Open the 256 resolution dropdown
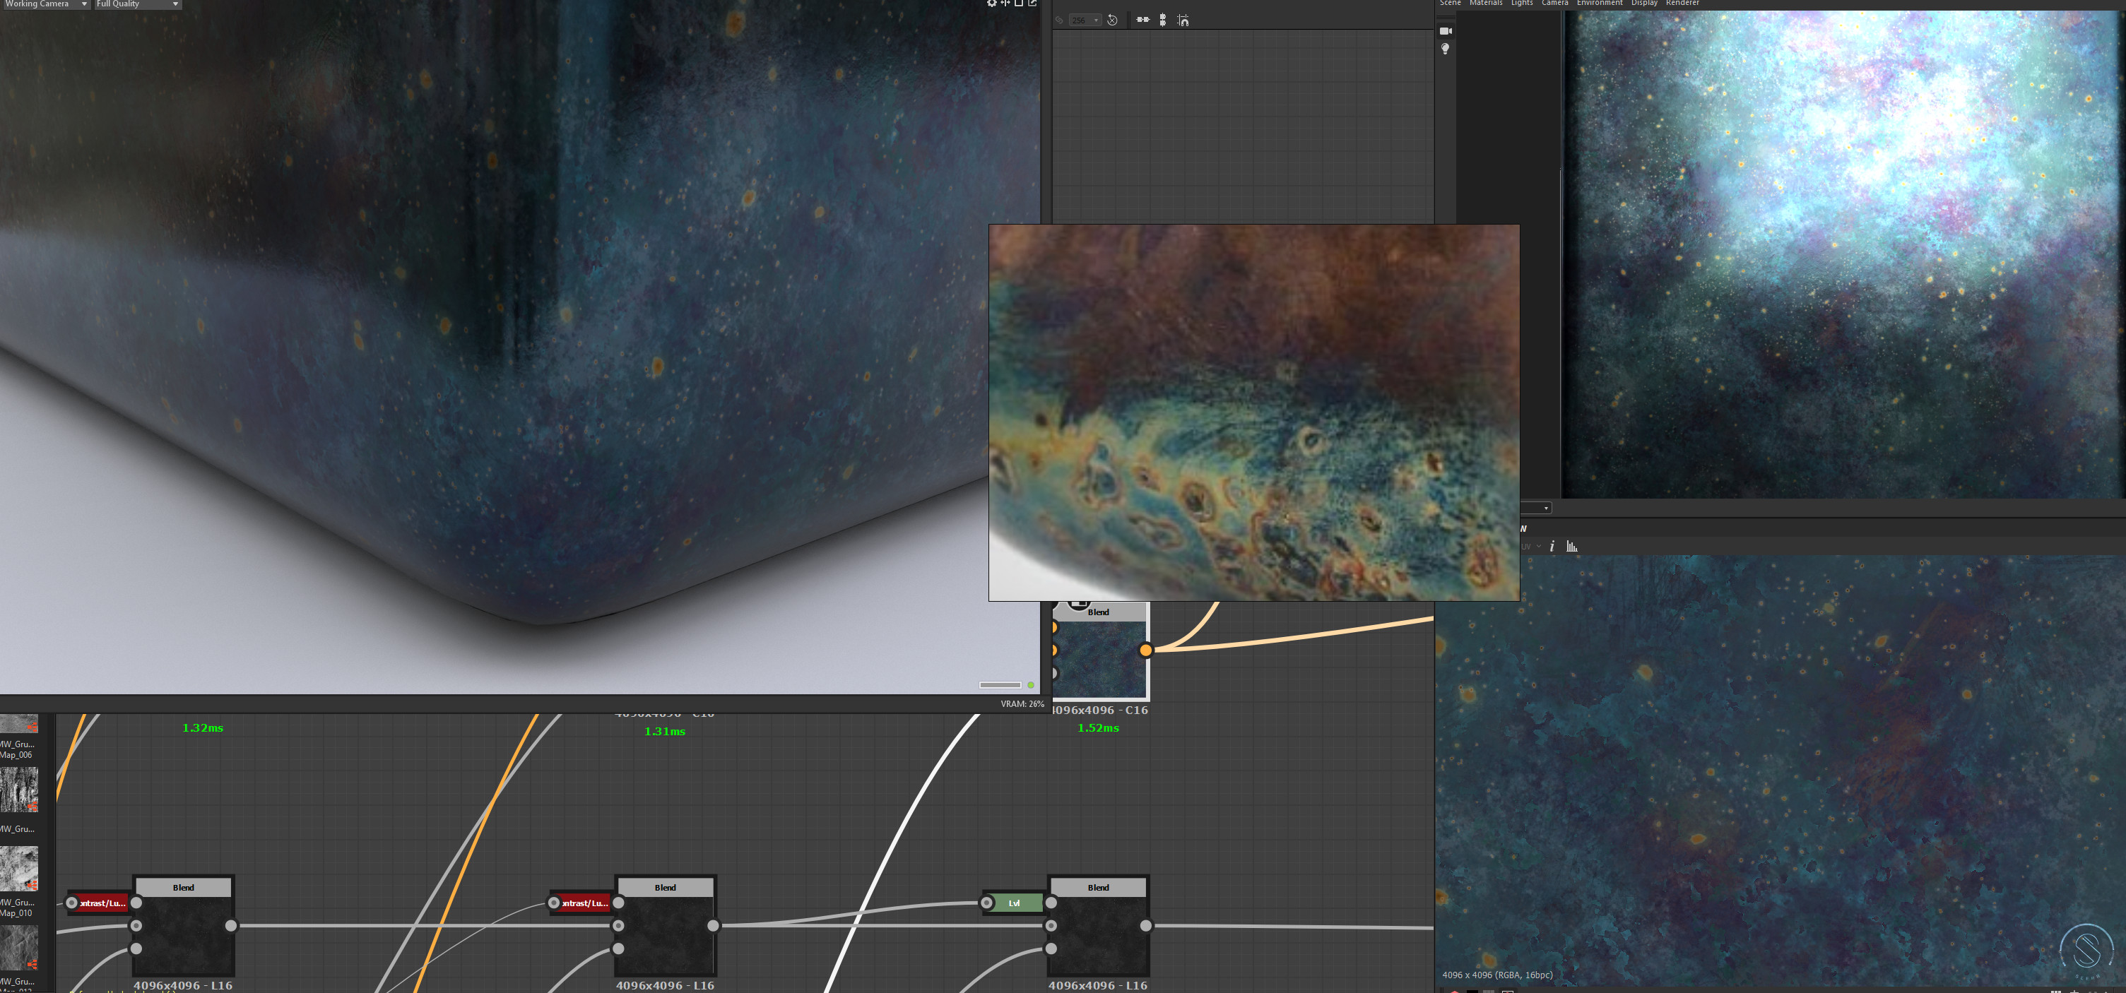The height and width of the screenshot is (993, 2126). click(x=1085, y=20)
